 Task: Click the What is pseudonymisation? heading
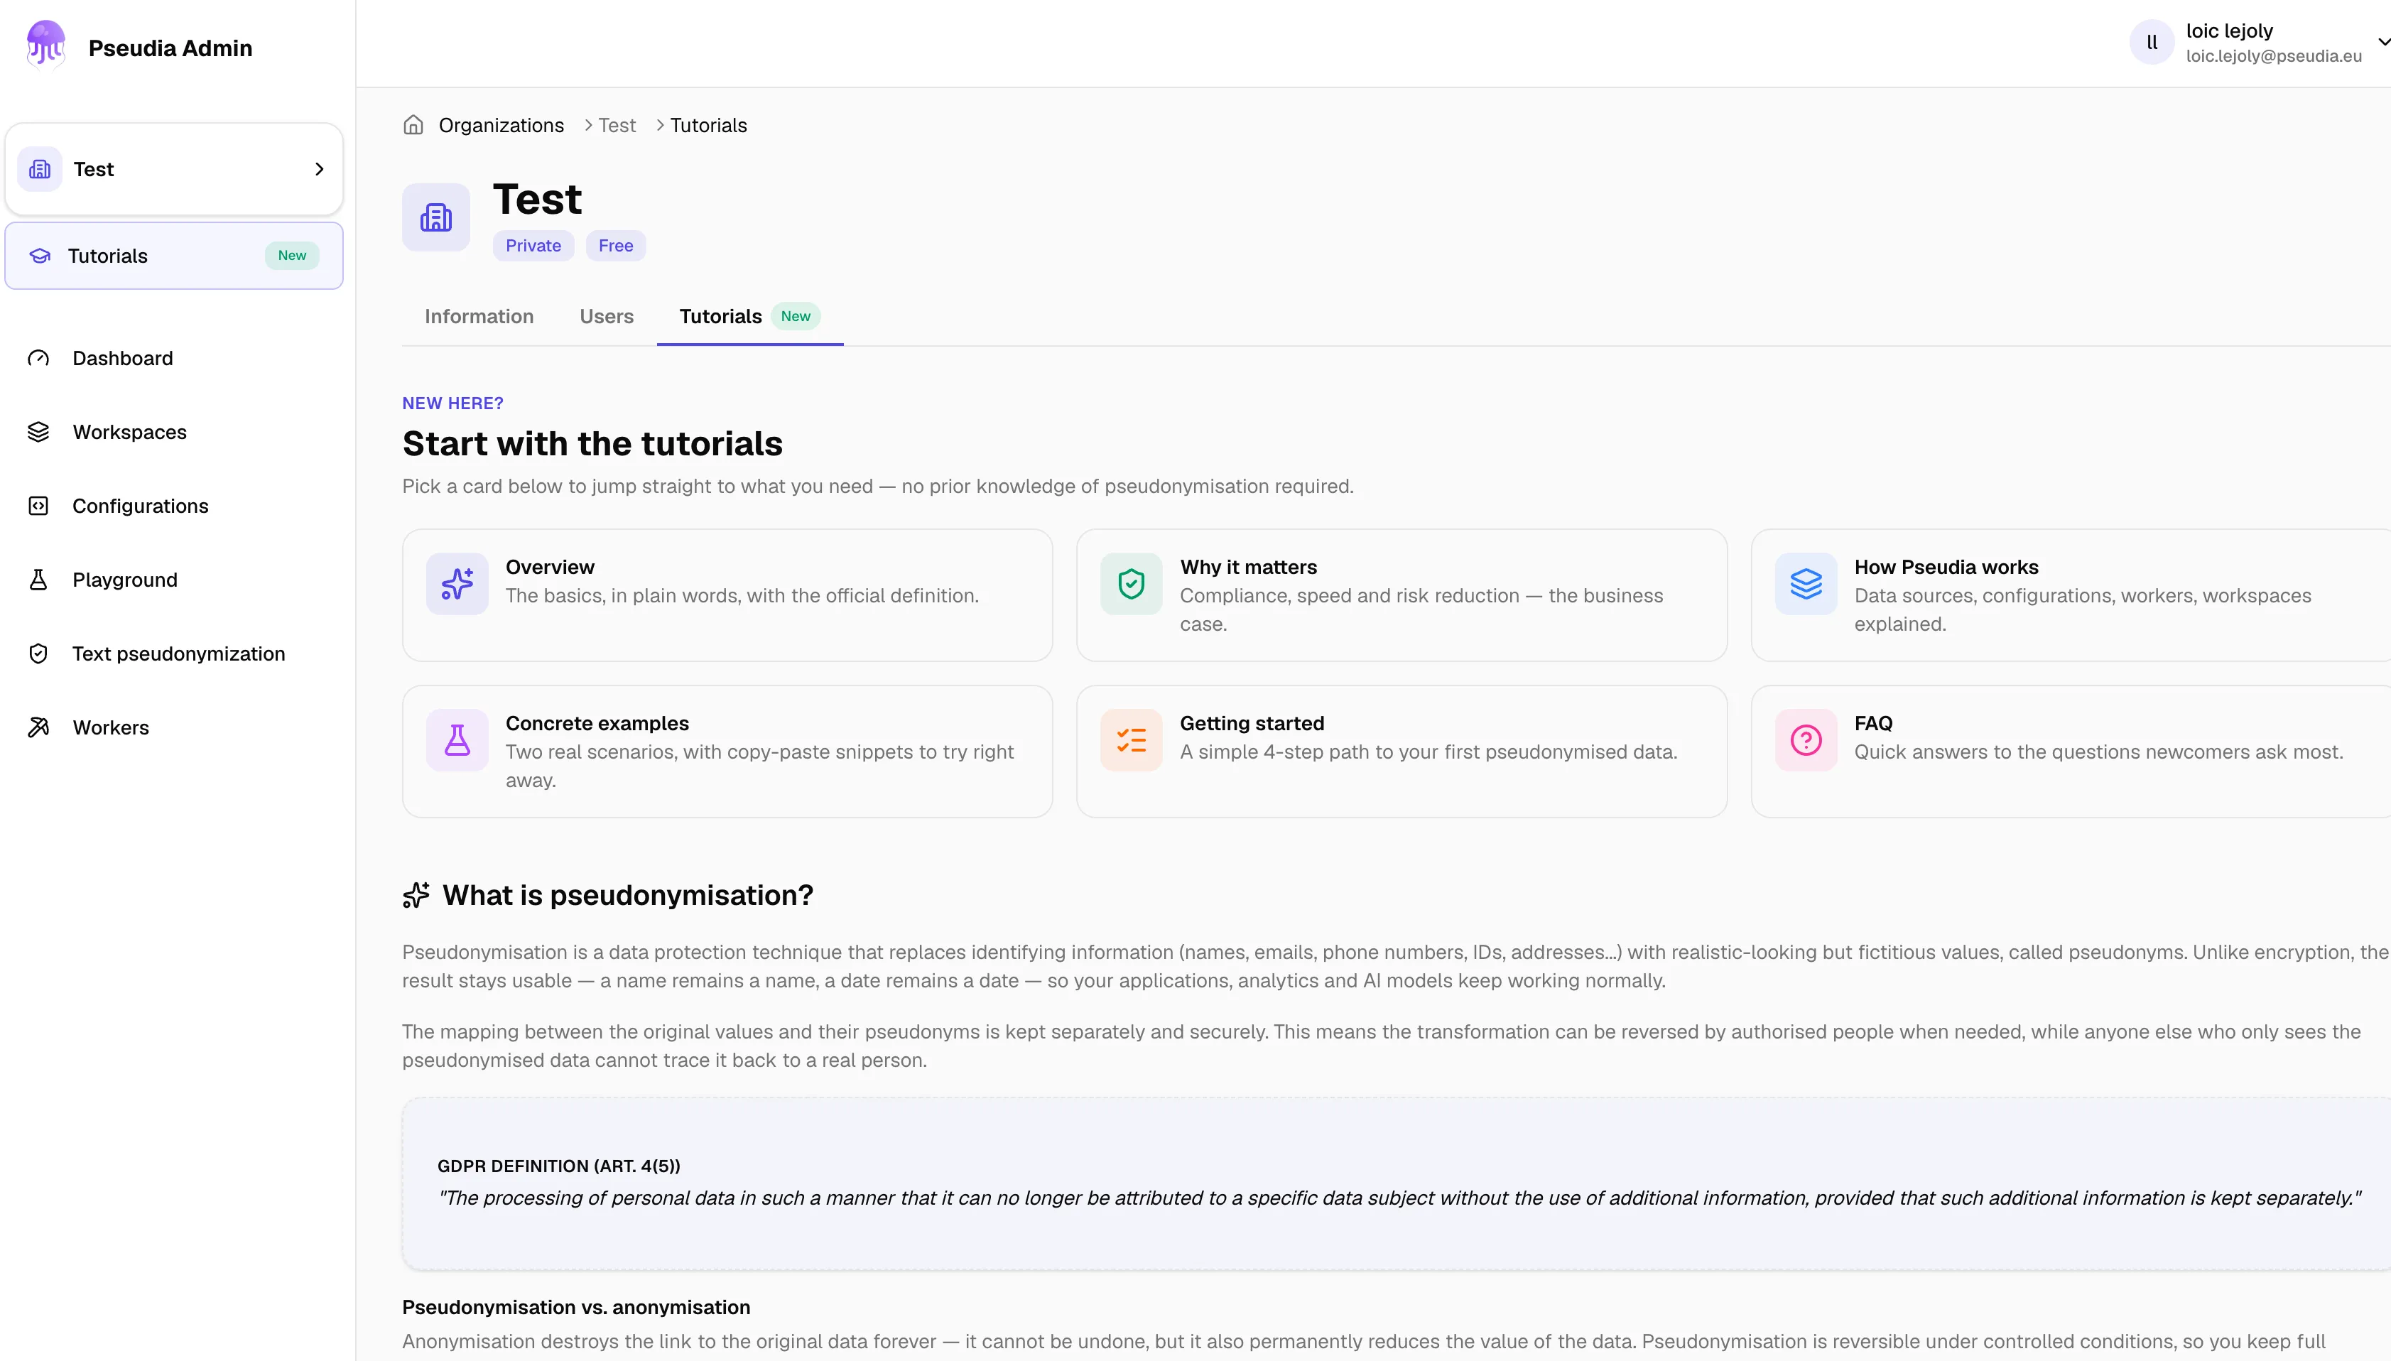[628, 896]
